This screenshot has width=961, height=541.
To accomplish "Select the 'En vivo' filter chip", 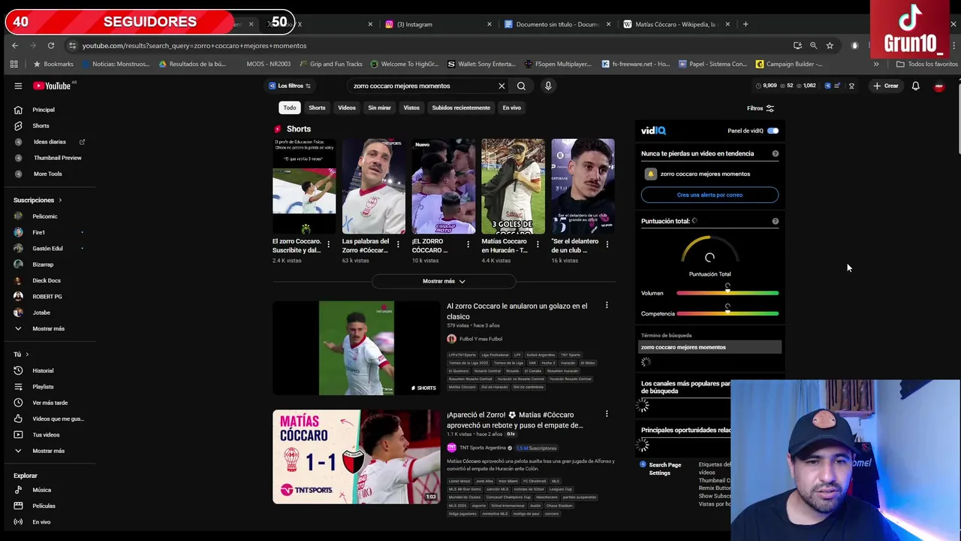I will [x=512, y=107].
